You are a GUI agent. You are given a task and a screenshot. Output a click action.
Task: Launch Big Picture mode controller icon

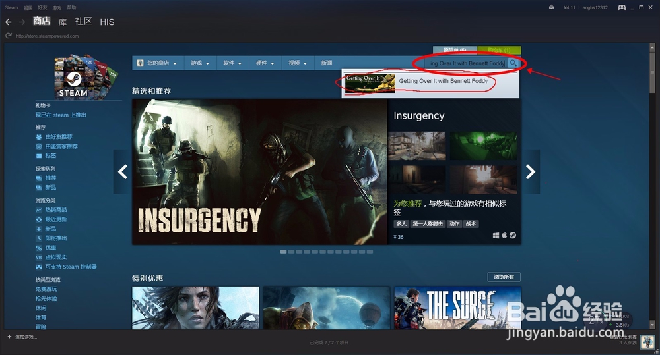622,7
